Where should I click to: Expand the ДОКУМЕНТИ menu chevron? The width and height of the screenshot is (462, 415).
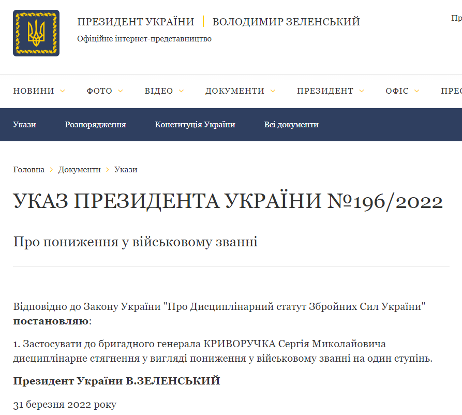pyautogui.click(x=273, y=91)
